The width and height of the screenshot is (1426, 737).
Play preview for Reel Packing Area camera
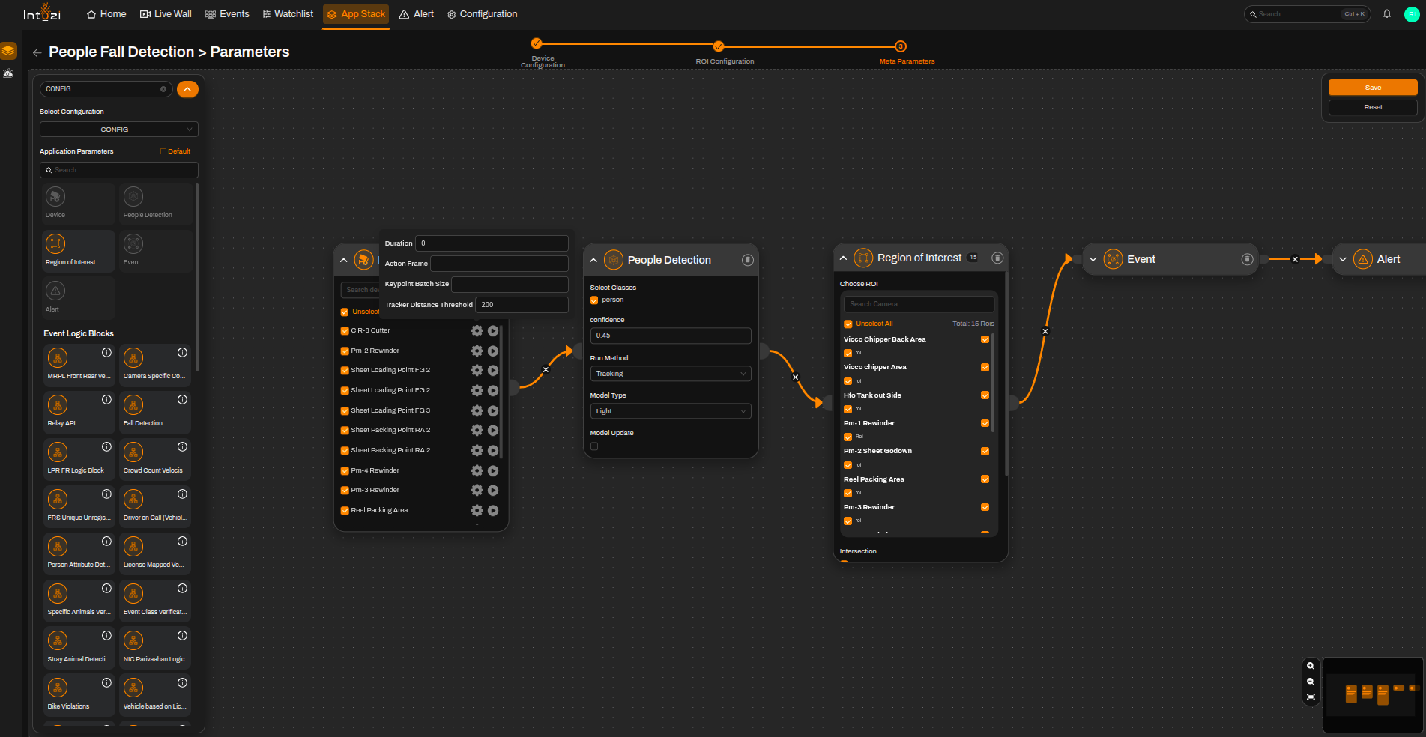493,510
